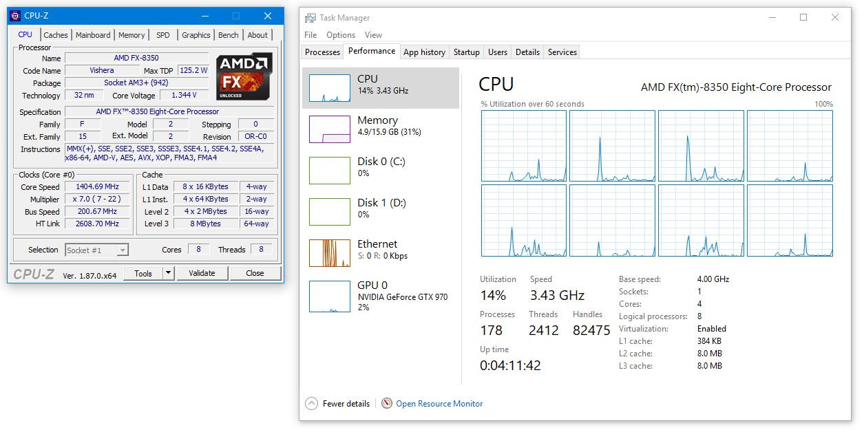This screenshot has width=864, height=432.
Task: Click the Up time 0:04:11:42 value
Action: pos(510,365)
